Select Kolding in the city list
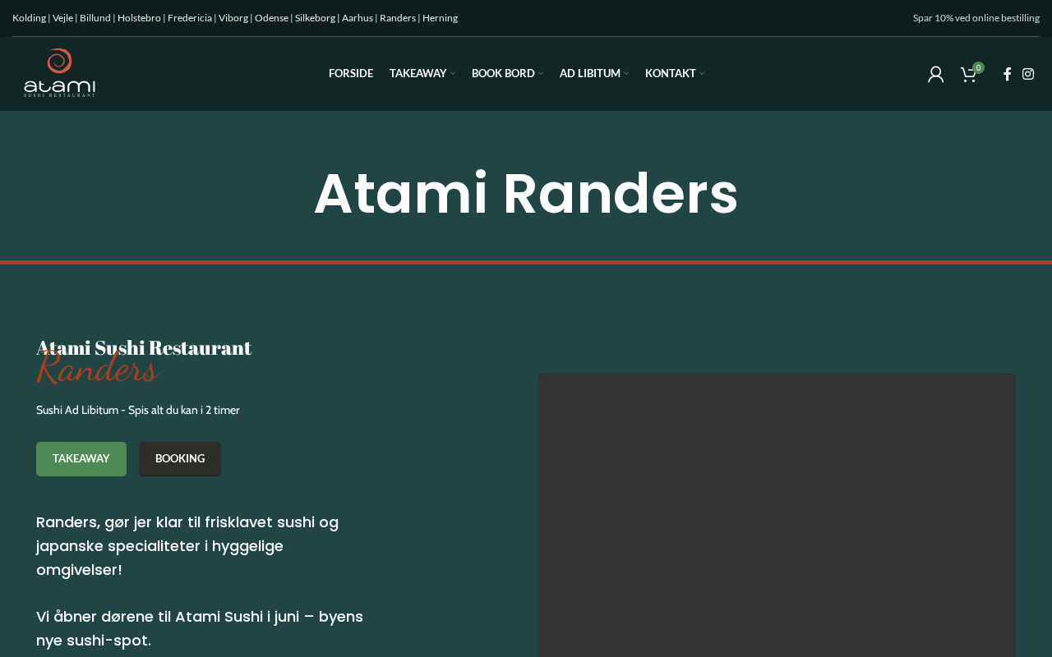 pyautogui.click(x=29, y=18)
